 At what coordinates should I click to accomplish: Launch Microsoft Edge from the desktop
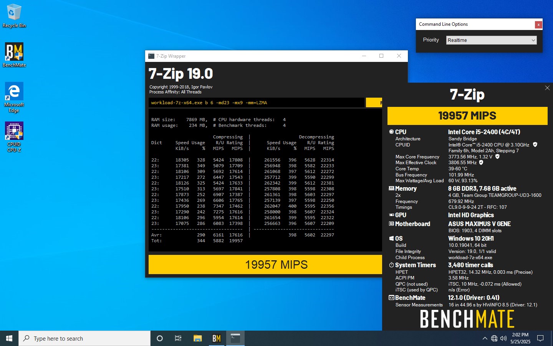pos(14,97)
